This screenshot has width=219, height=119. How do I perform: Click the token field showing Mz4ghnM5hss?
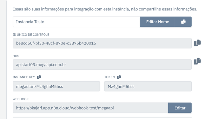(x=148, y=86)
